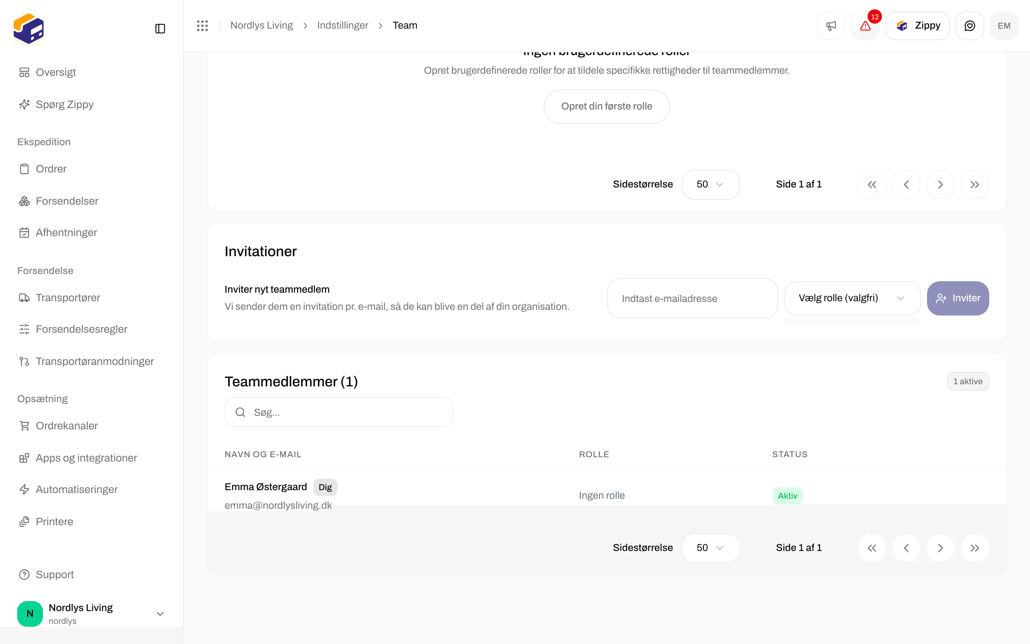Image resolution: width=1030 pixels, height=644 pixels.
Task: Click the EM user avatar
Action: click(x=1004, y=26)
